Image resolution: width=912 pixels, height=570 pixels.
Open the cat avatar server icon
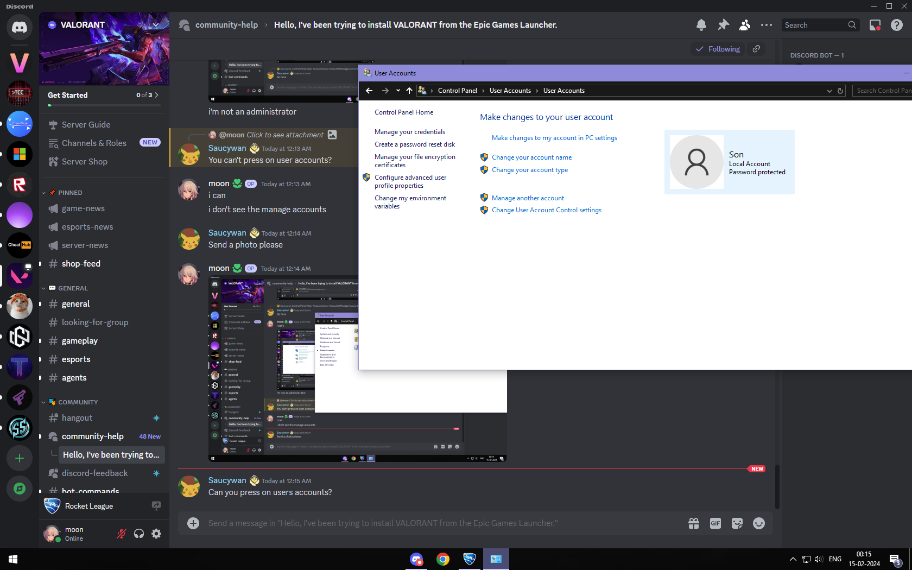point(20,306)
